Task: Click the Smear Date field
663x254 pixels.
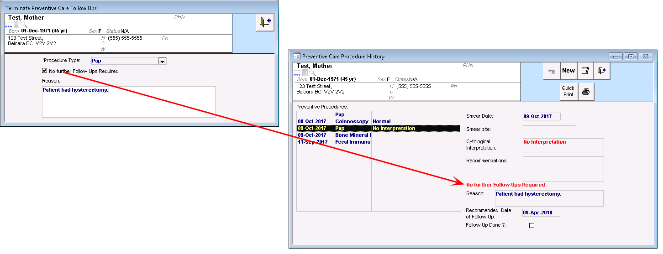Action: click(541, 116)
